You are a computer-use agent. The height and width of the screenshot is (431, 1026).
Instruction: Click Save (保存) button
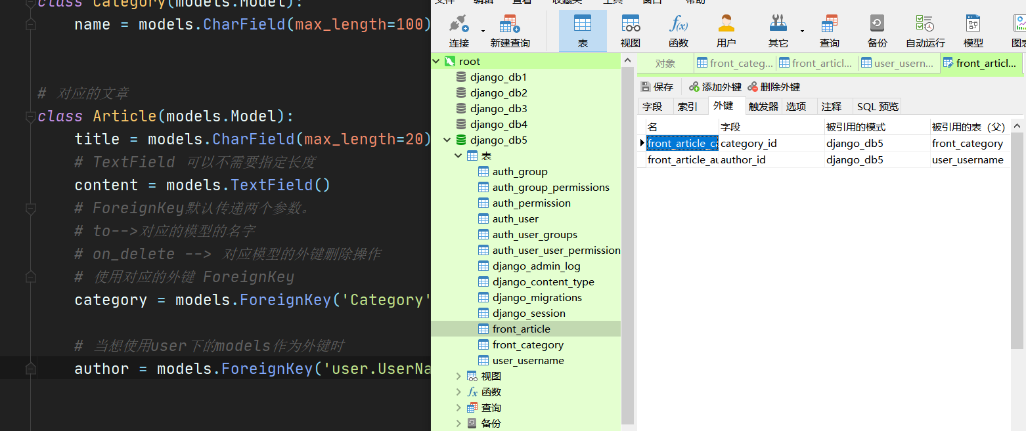pyautogui.click(x=657, y=87)
